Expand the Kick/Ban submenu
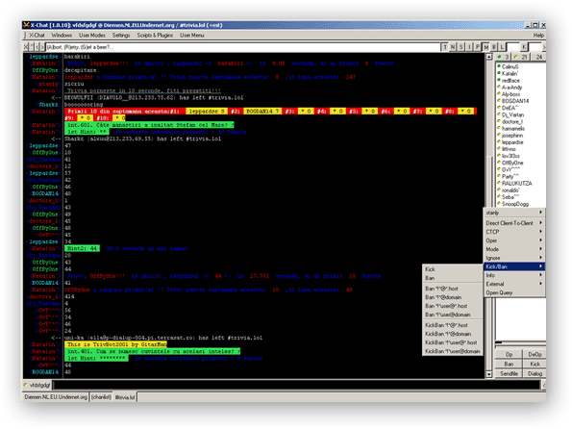The height and width of the screenshot is (429, 572). pos(514,266)
